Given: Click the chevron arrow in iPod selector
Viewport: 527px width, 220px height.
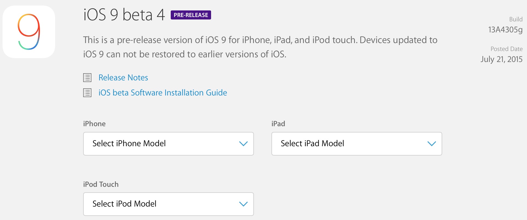Looking at the screenshot, I should (x=243, y=204).
